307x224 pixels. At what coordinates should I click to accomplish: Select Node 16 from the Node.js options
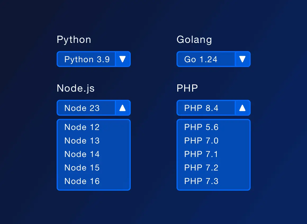(82, 181)
